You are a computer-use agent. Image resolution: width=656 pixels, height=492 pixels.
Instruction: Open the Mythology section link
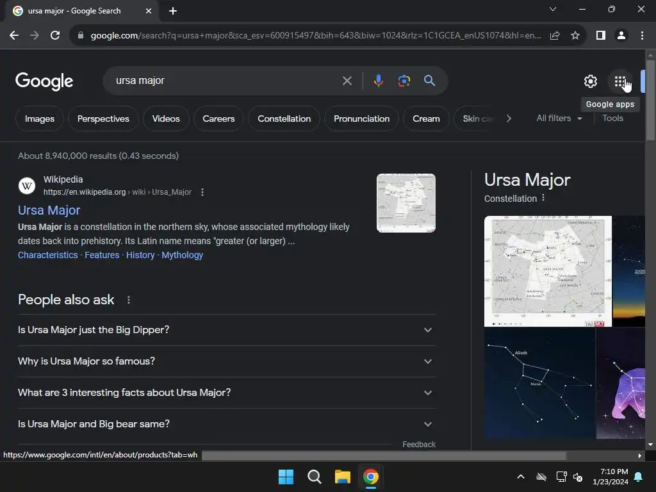[182, 255]
